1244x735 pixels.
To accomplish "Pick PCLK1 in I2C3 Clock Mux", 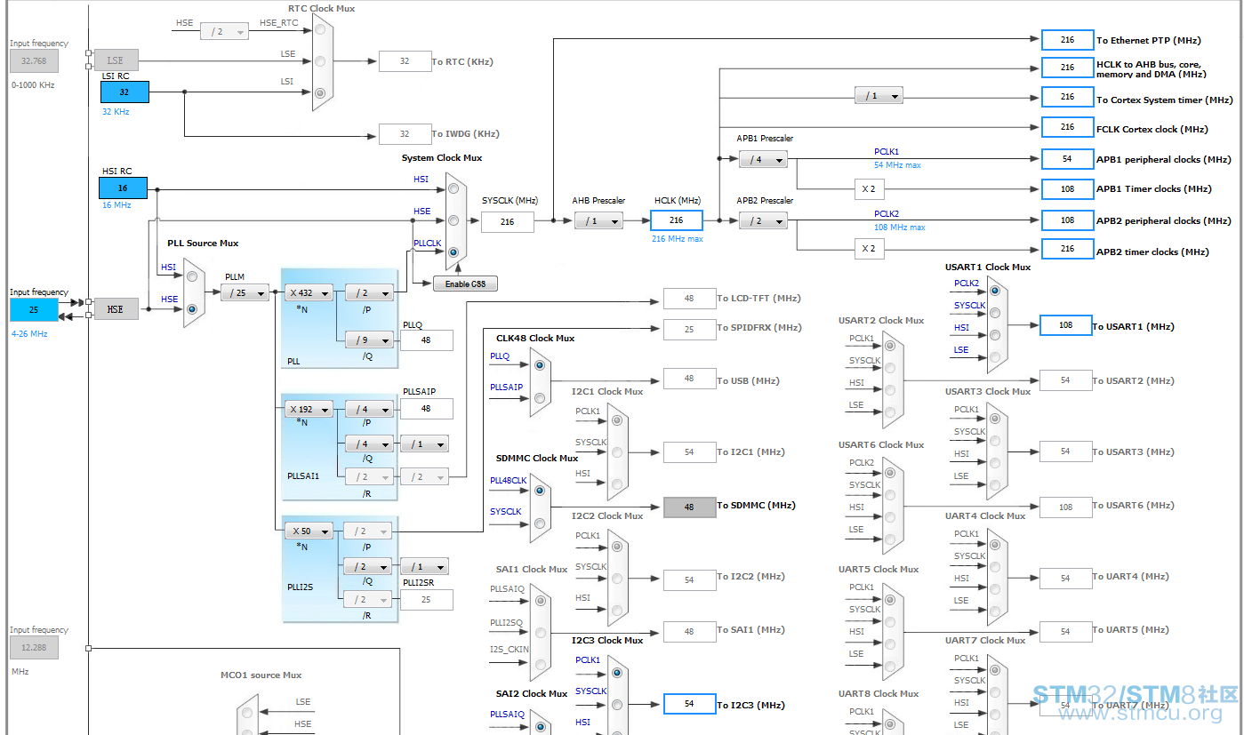I will pos(616,673).
